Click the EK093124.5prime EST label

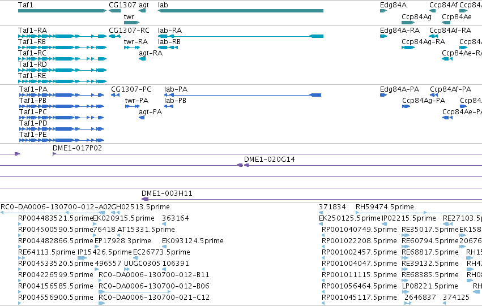click(193, 242)
